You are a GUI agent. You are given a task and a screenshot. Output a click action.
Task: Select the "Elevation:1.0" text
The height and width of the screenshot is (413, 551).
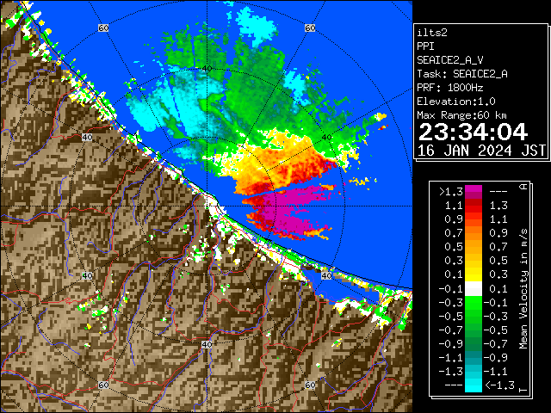(456, 102)
